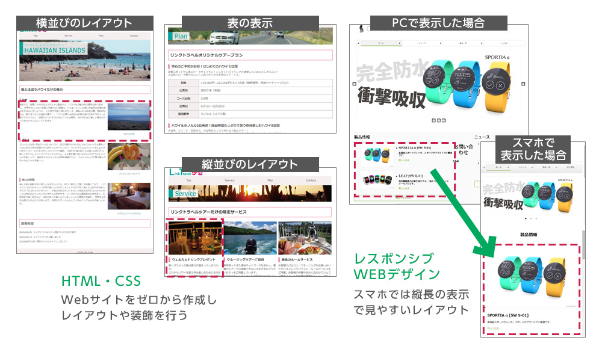Click the LEAF [SW L-01] product title
Image resolution: width=602 pixels, height=349 pixels.
tap(411, 176)
